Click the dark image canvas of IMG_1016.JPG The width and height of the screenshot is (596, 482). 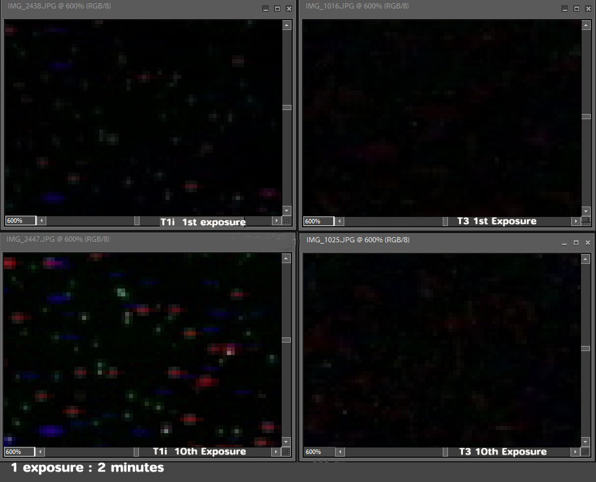pos(441,117)
